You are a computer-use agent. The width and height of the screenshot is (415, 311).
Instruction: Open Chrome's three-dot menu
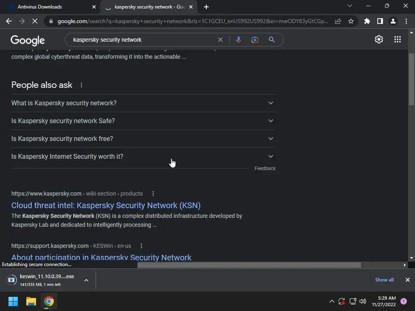pyautogui.click(x=406, y=21)
